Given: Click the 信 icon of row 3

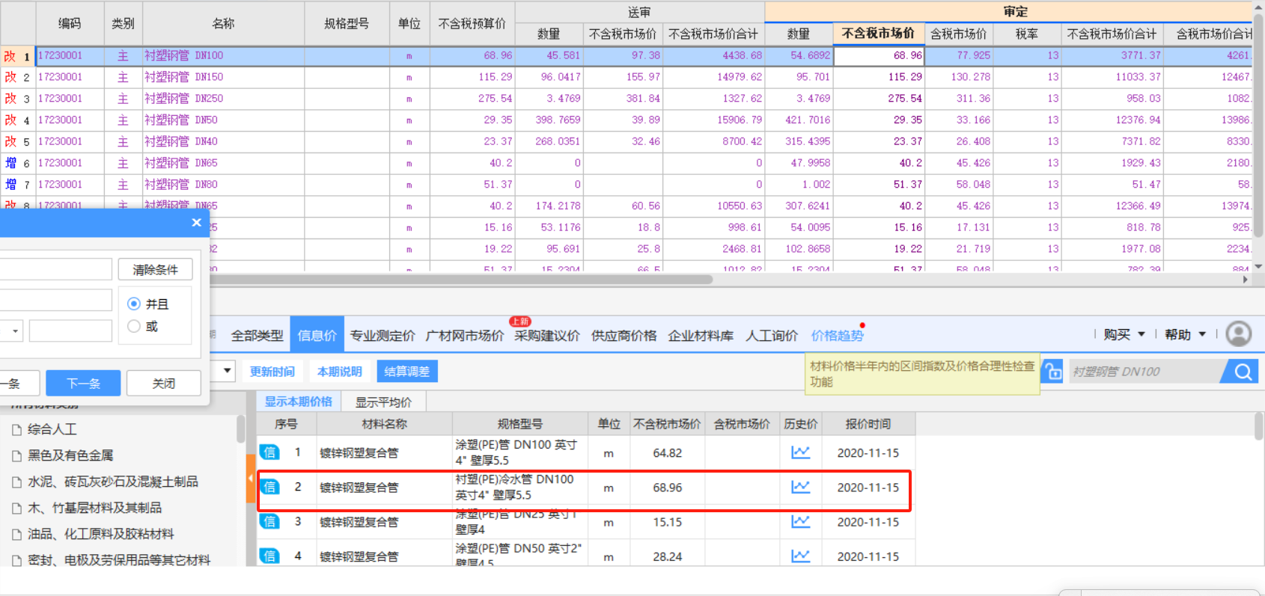Looking at the screenshot, I should [269, 521].
